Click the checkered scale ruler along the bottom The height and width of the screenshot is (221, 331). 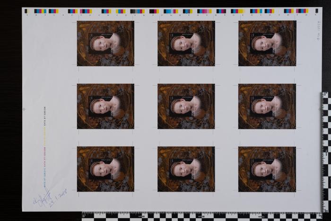coord(202,217)
